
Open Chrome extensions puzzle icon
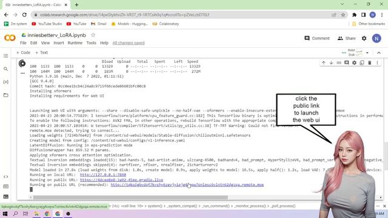(x=354, y=15)
